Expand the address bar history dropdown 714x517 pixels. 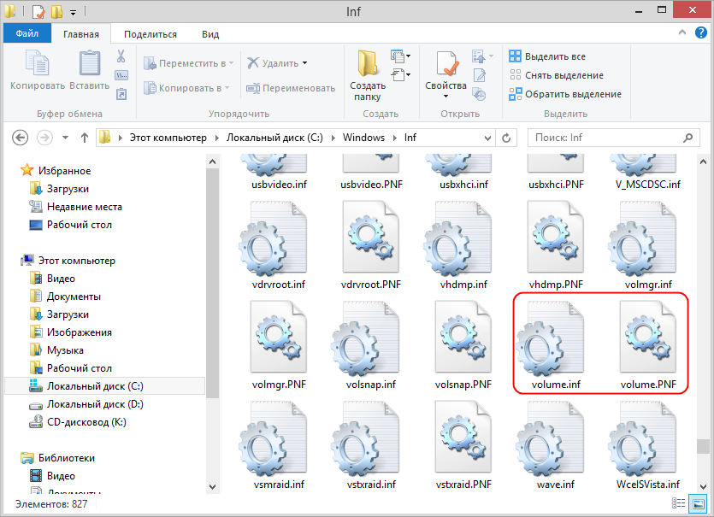(x=487, y=138)
